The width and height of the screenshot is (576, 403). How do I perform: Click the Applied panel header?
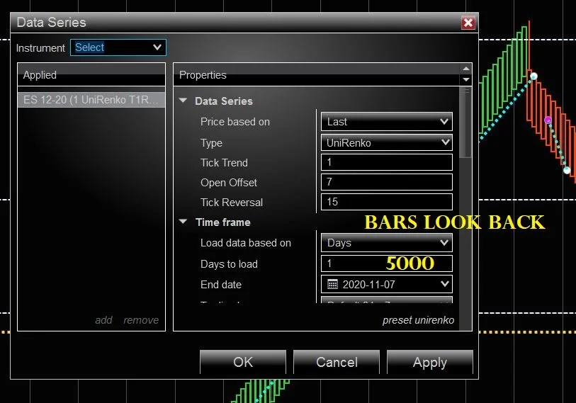click(x=91, y=75)
